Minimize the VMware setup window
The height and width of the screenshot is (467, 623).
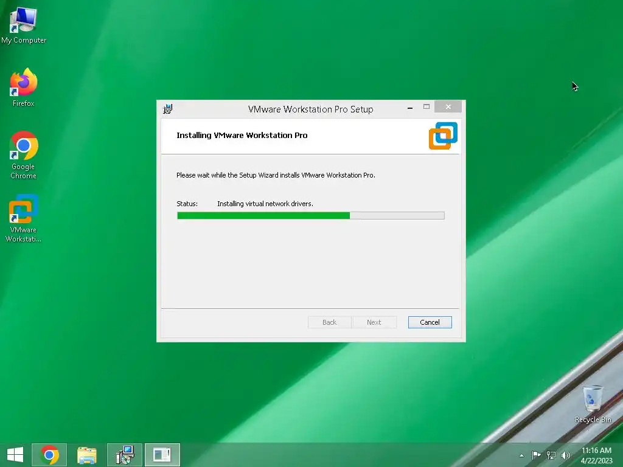[x=410, y=107]
